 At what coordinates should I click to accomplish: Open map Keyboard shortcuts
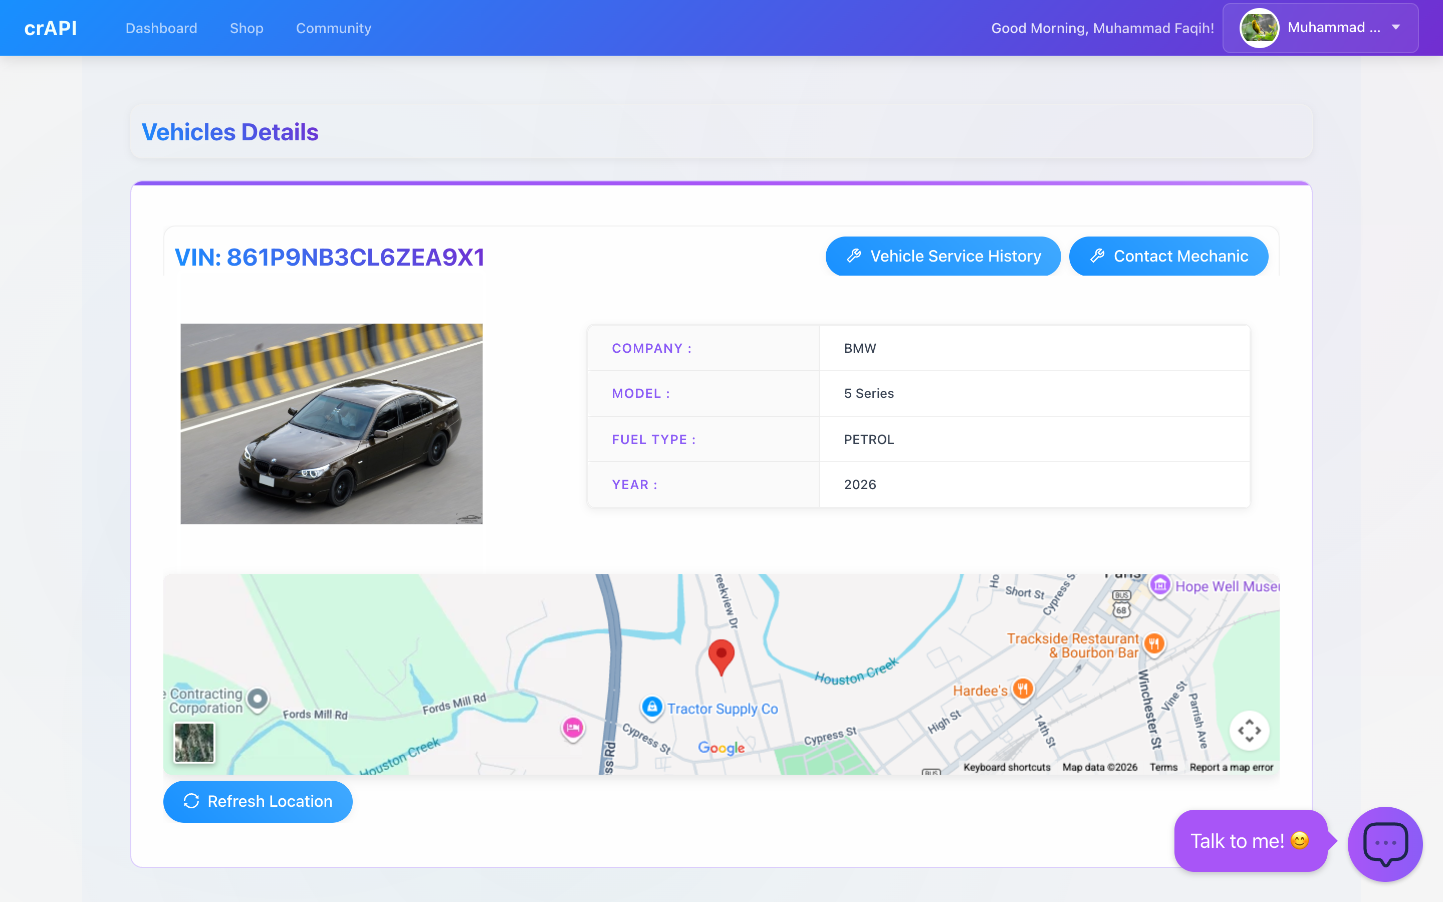(x=1007, y=767)
